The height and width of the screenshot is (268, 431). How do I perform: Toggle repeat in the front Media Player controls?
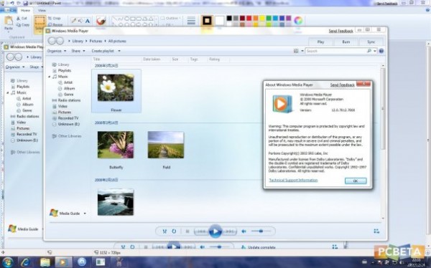(174, 231)
